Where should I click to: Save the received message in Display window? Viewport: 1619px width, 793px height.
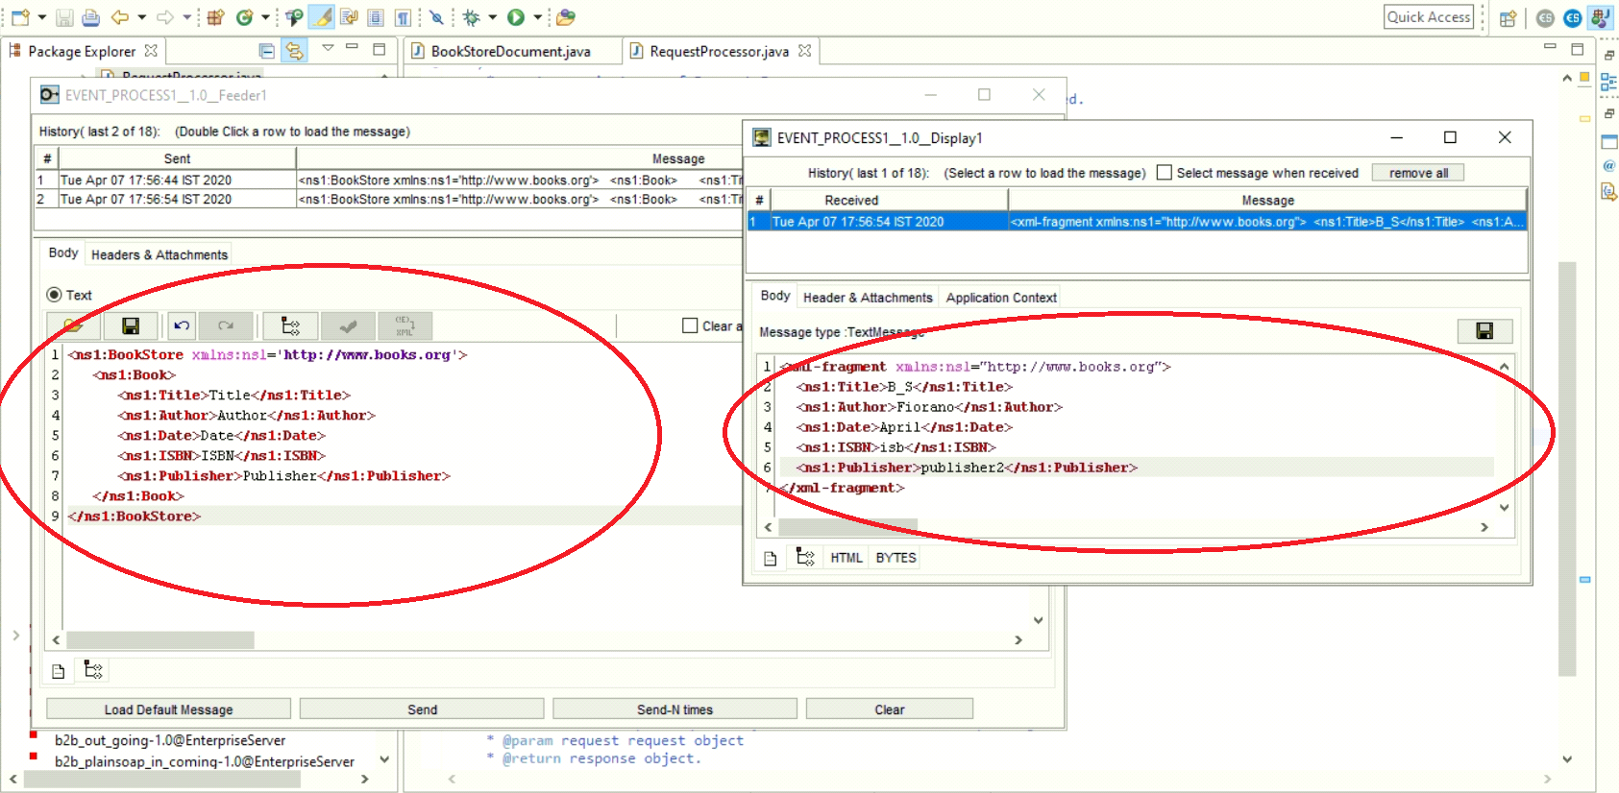[1484, 331]
